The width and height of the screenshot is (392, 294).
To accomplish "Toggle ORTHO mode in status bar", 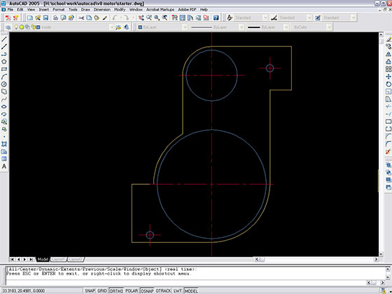I will pos(116,290).
